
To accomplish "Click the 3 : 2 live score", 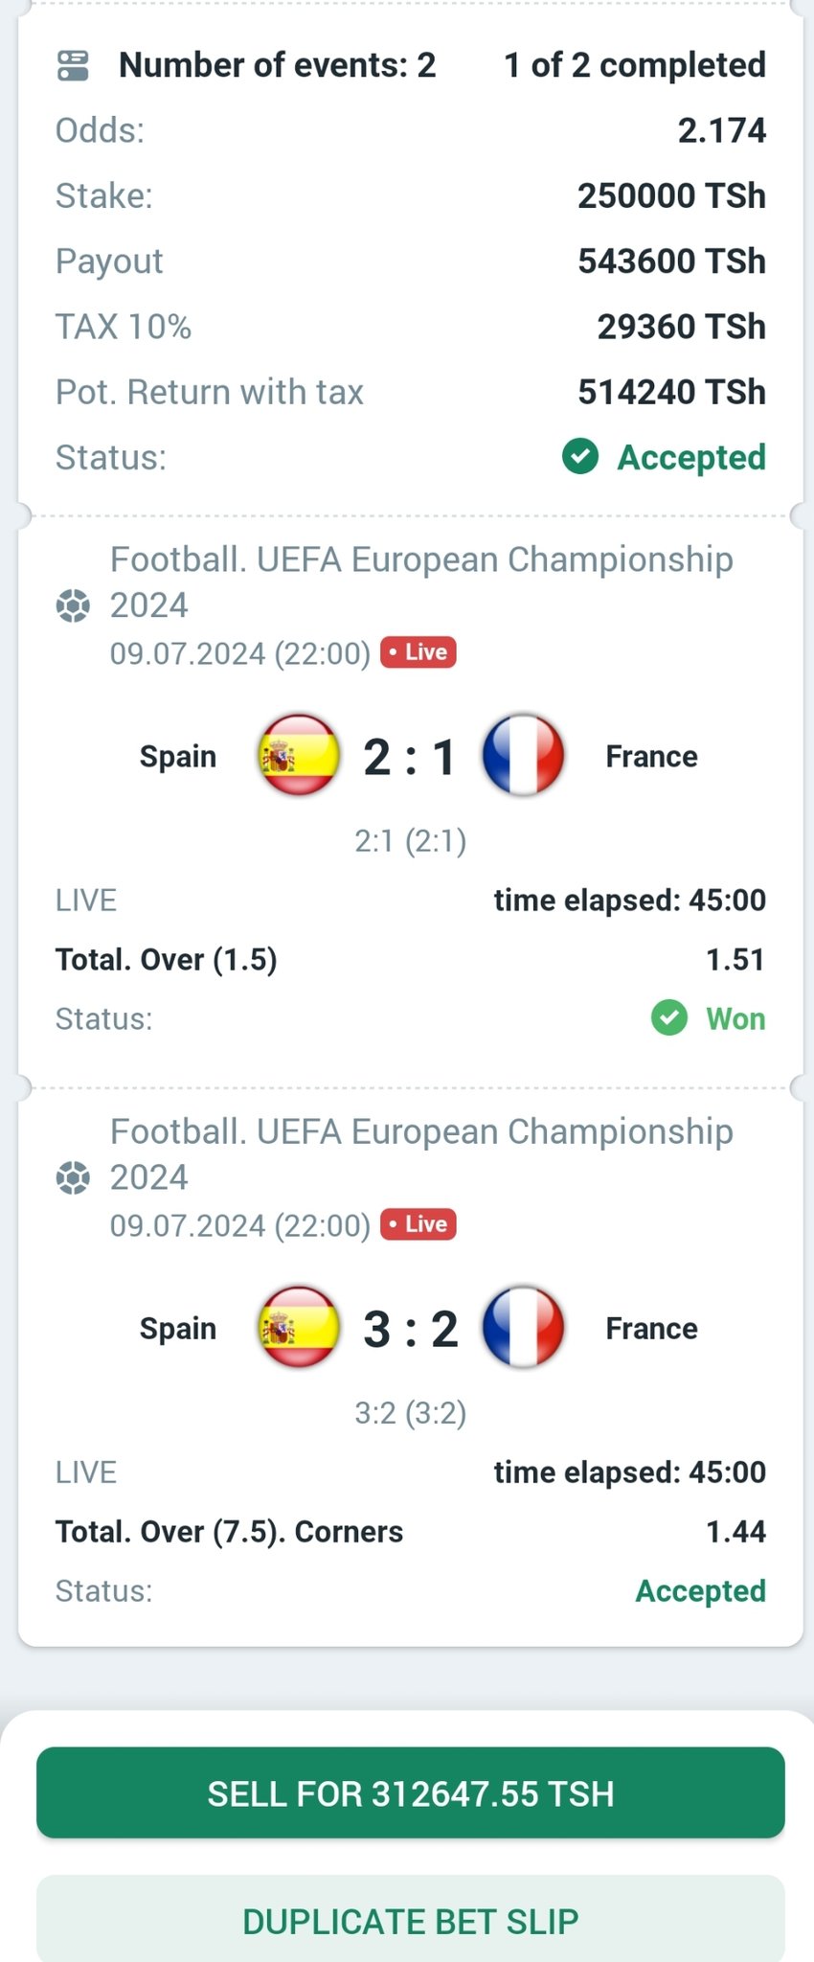I will click(411, 1329).
